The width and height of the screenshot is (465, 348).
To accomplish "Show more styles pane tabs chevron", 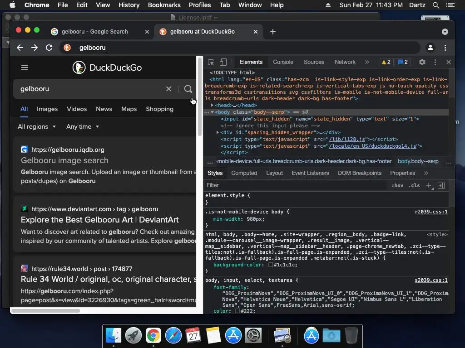I will [426, 173].
